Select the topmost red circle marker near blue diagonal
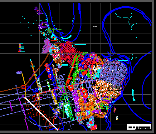156x134 pixels. 46,65
